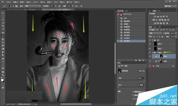Hide the 组 1 layer group
The image size is (178, 106).
click(x=150, y=40)
